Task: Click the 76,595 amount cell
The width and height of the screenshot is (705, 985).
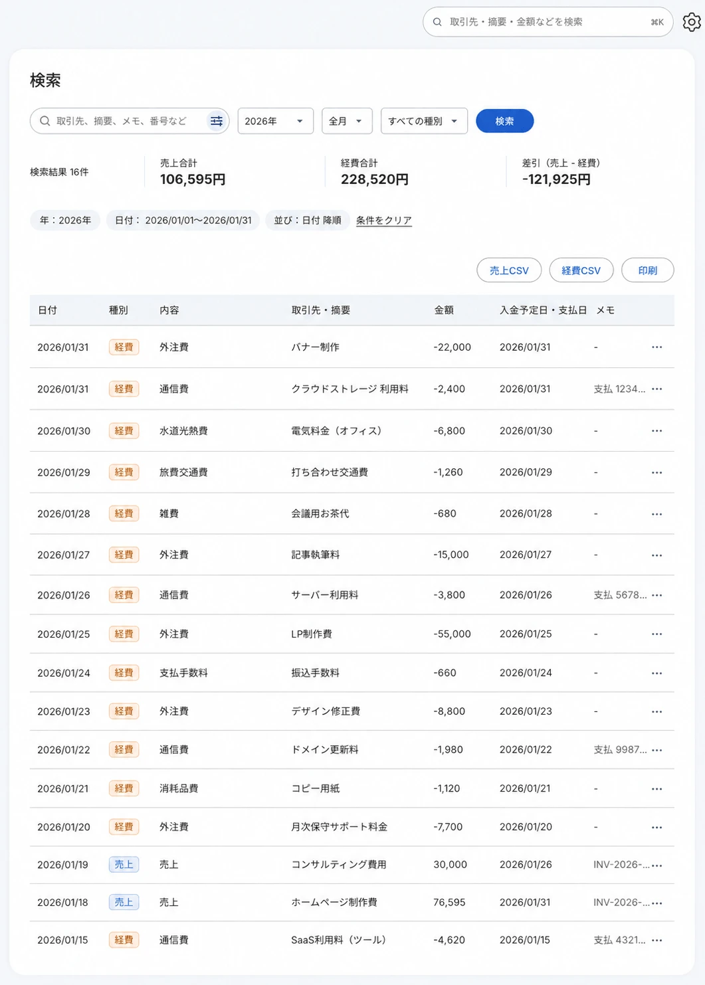Action: pyautogui.click(x=449, y=903)
